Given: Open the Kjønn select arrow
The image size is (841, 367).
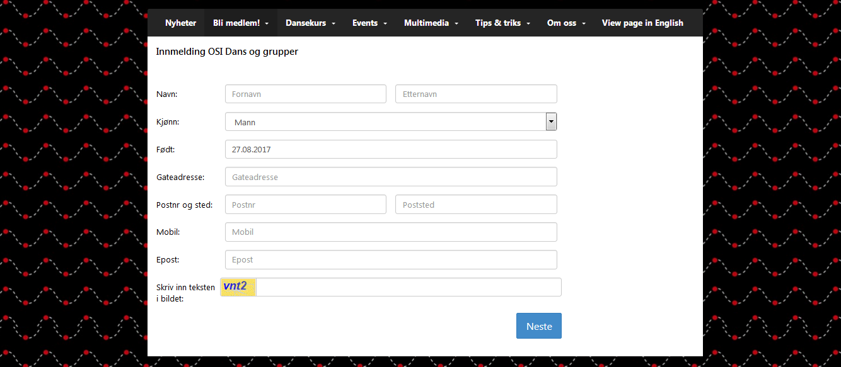Looking at the screenshot, I should coord(551,121).
